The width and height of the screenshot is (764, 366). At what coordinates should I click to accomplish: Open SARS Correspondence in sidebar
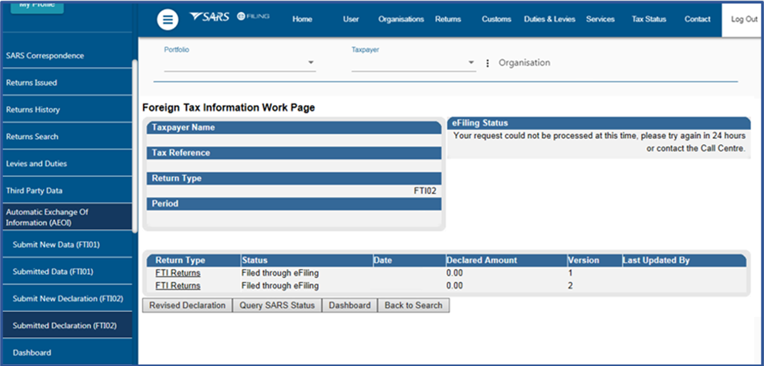pyautogui.click(x=45, y=56)
